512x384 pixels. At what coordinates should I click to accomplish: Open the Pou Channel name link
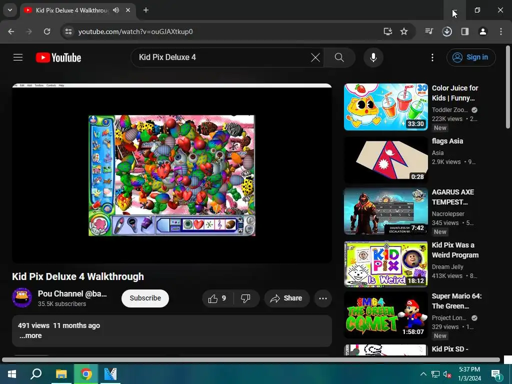tap(72, 293)
